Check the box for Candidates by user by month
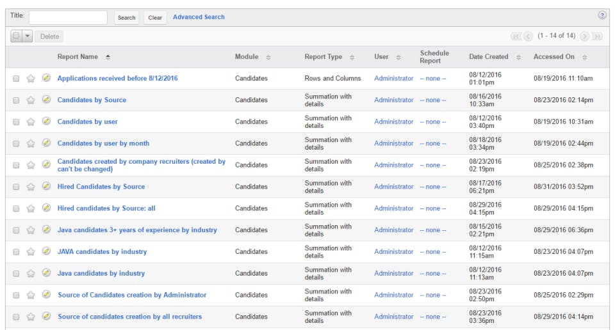Viewport: 615px width, 330px height. click(16, 144)
